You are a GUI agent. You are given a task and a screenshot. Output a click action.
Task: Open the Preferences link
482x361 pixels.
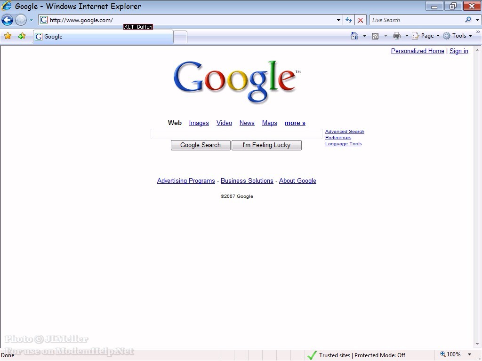pyautogui.click(x=338, y=138)
